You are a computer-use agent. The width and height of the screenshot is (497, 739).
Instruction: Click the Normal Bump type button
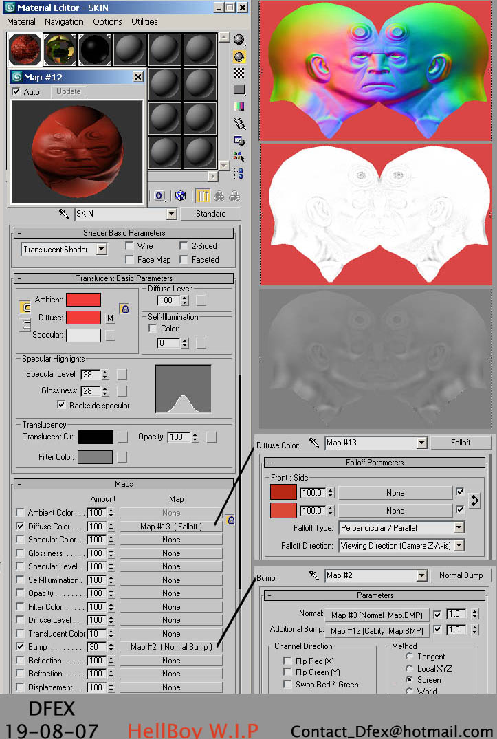pos(461,575)
